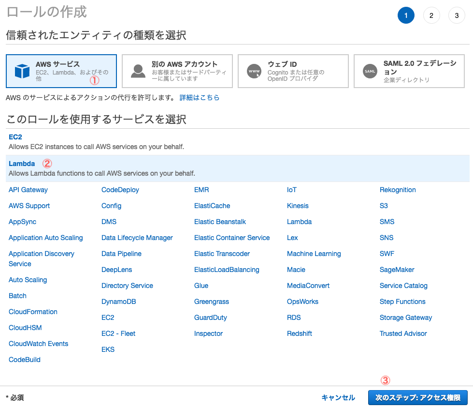Image resolution: width=473 pixels, height=408 pixels.
Task: Select Config service
Action: click(x=111, y=206)
